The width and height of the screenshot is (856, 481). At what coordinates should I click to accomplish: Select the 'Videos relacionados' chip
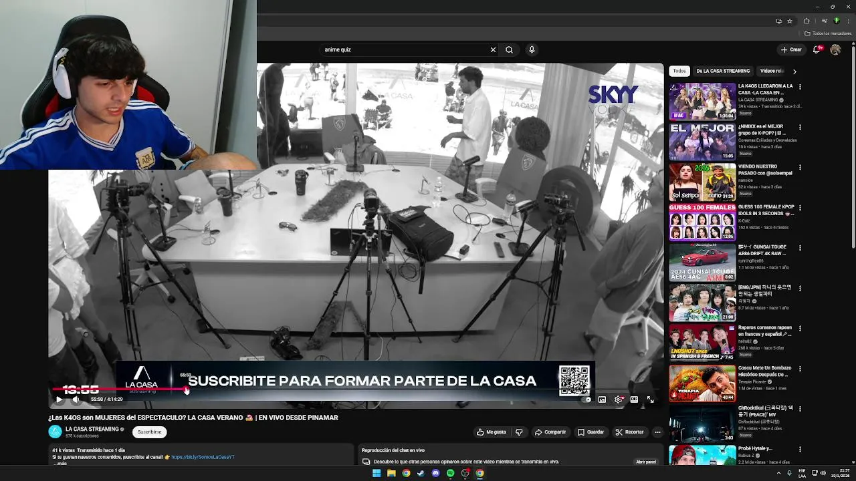(772, 71)
